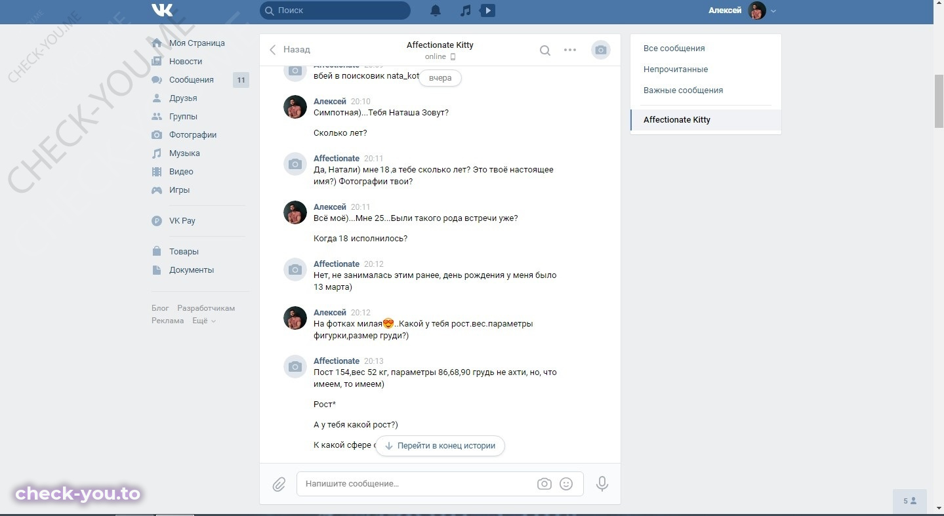Click Перейти в конец истории button
944x516 pixels.
click(440, 446)
